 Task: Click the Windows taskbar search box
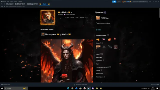[x=16, y=88]
